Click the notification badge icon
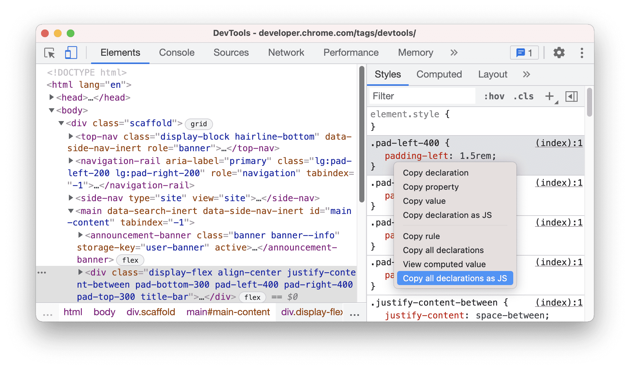The width and height of the screenshot is (630, 369). point(524,53)
